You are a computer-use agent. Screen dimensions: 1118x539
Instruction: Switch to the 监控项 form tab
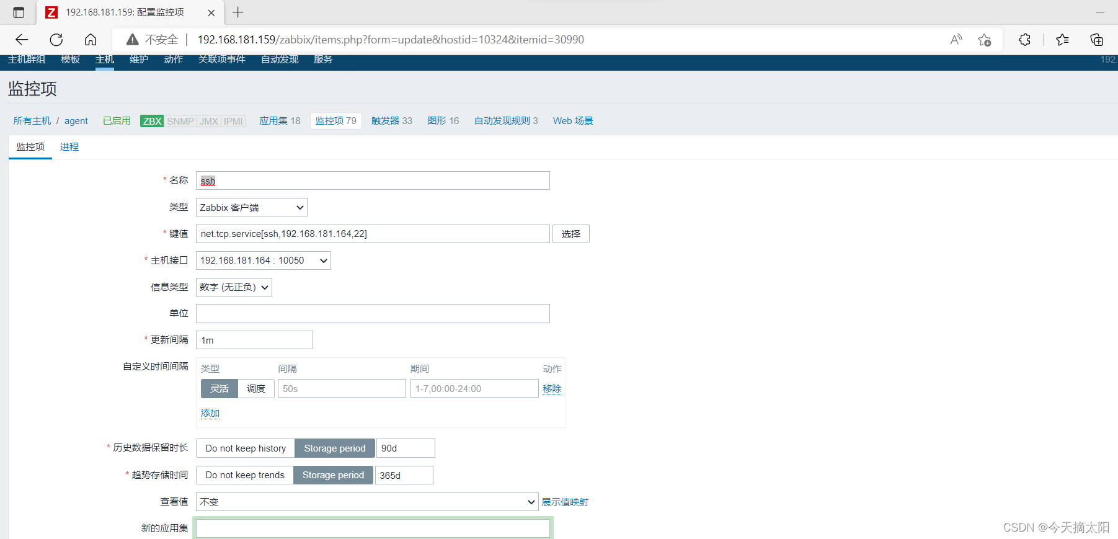point(30,147)
